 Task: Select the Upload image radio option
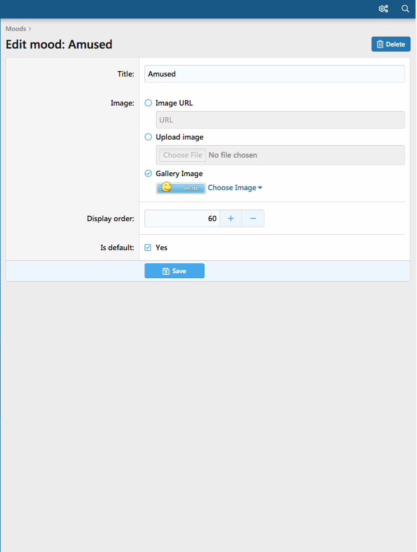148,137
